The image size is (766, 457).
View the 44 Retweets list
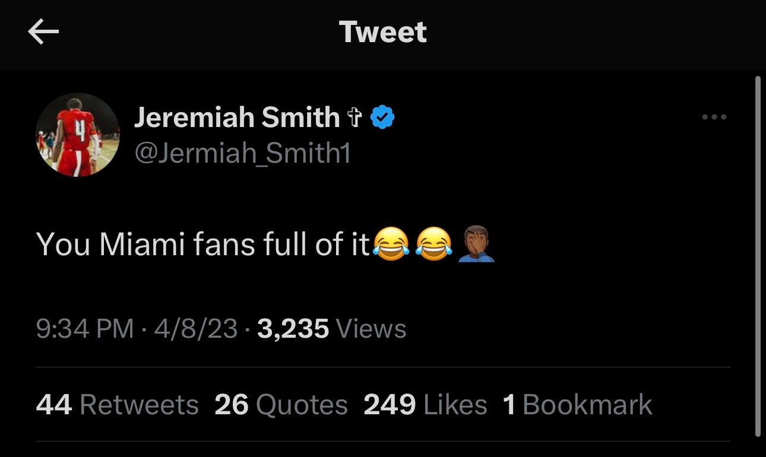pyautogui.click(x=118, y=404)
